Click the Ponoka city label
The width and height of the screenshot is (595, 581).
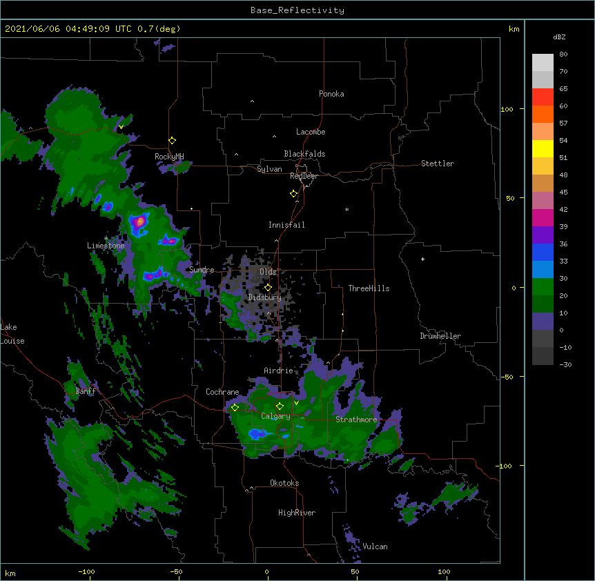(331, 94)
